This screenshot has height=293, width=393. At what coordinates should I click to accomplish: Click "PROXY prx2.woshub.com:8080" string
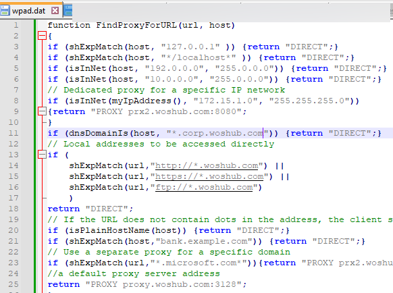point(166,111)
